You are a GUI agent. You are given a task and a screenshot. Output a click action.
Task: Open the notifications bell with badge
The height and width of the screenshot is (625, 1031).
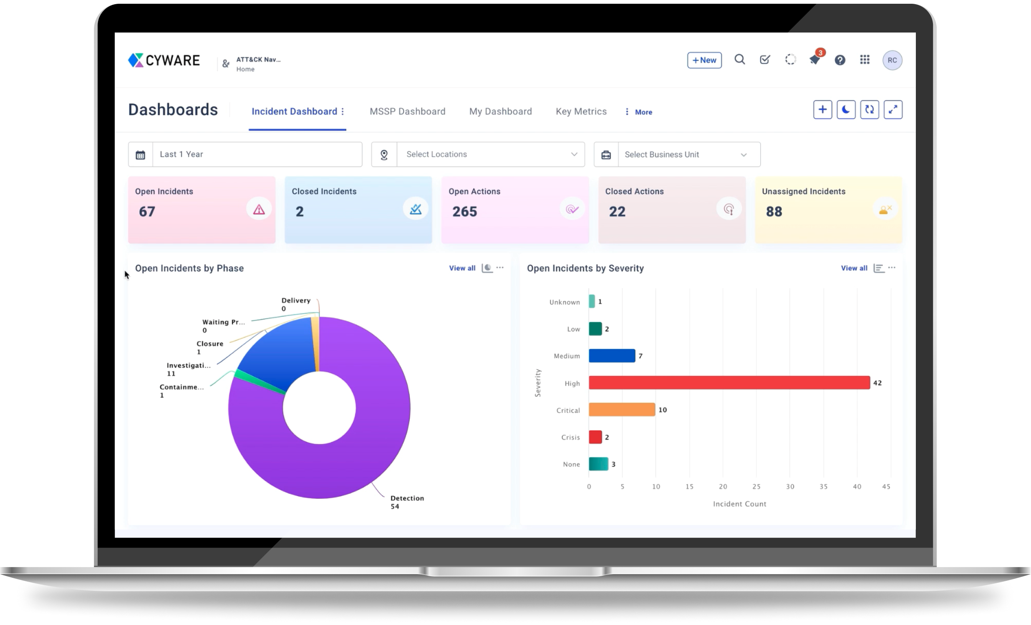pyautogui.click(x=815, y=60)
